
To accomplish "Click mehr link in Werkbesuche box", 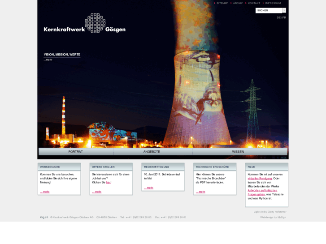I will (45, 192).
